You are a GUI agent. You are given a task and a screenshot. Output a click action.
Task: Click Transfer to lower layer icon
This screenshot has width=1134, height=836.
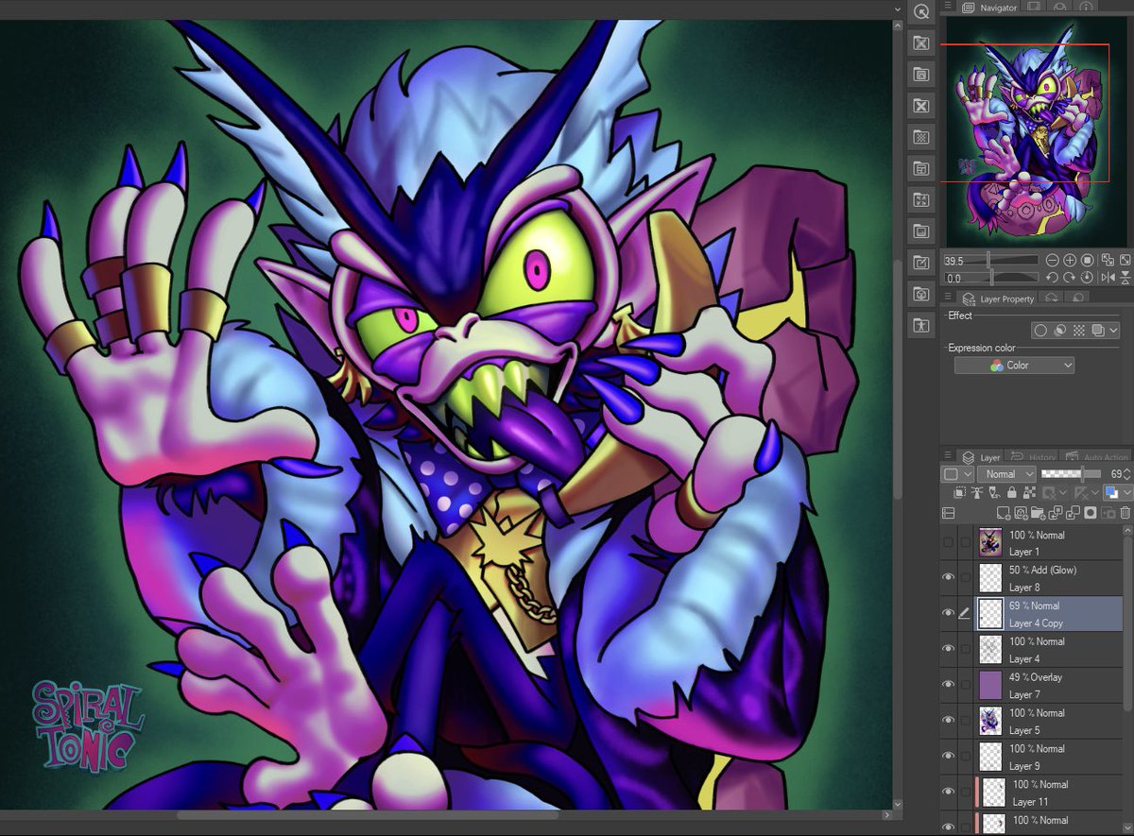coord(1056,513)
